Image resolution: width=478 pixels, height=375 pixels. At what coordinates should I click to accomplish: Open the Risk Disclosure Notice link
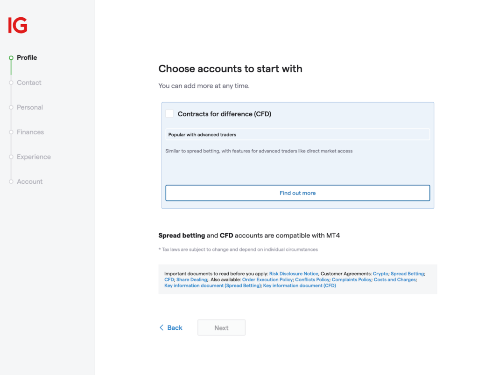(x=294, y=274)
